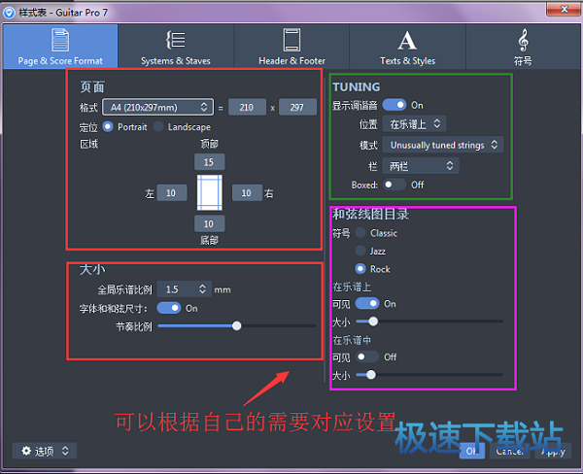The height and width of the screenshot is (474, 583).
Task: Toggle the Boxed switch
Action: (x=394, y=185)
